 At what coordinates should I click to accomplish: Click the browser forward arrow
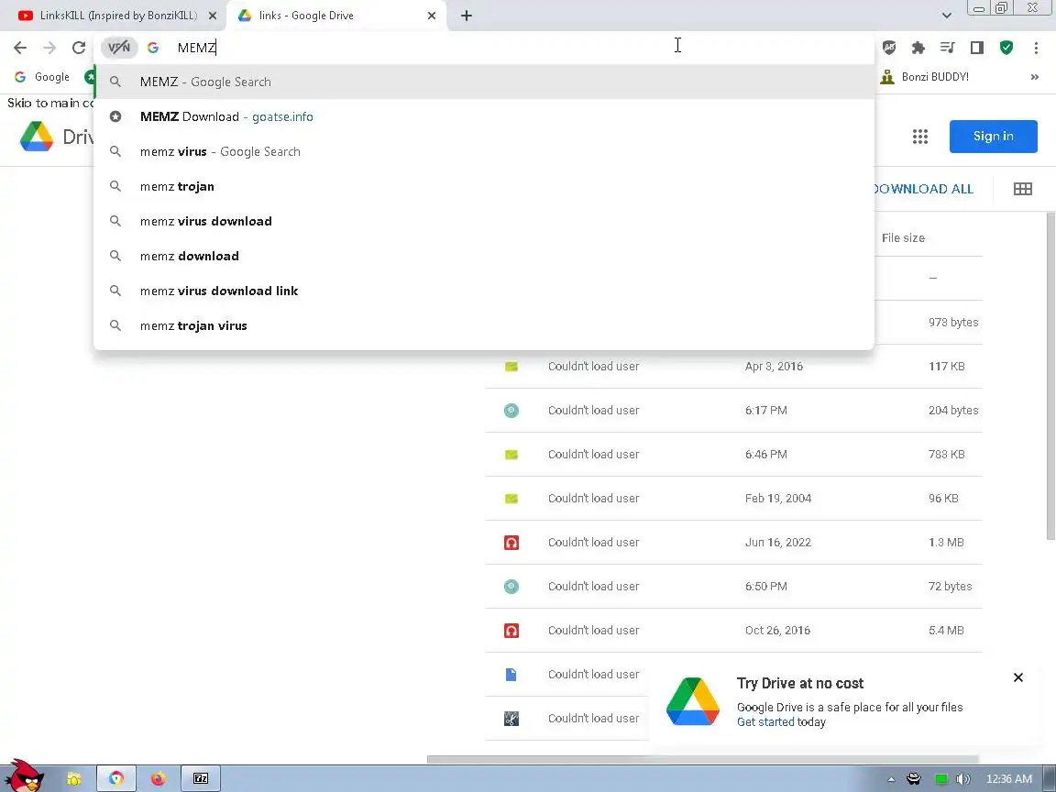(x=49, y=47)
